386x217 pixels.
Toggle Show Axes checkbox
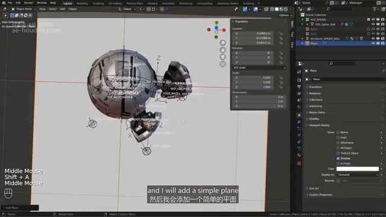pyautogui.click(x=338, y=137)
